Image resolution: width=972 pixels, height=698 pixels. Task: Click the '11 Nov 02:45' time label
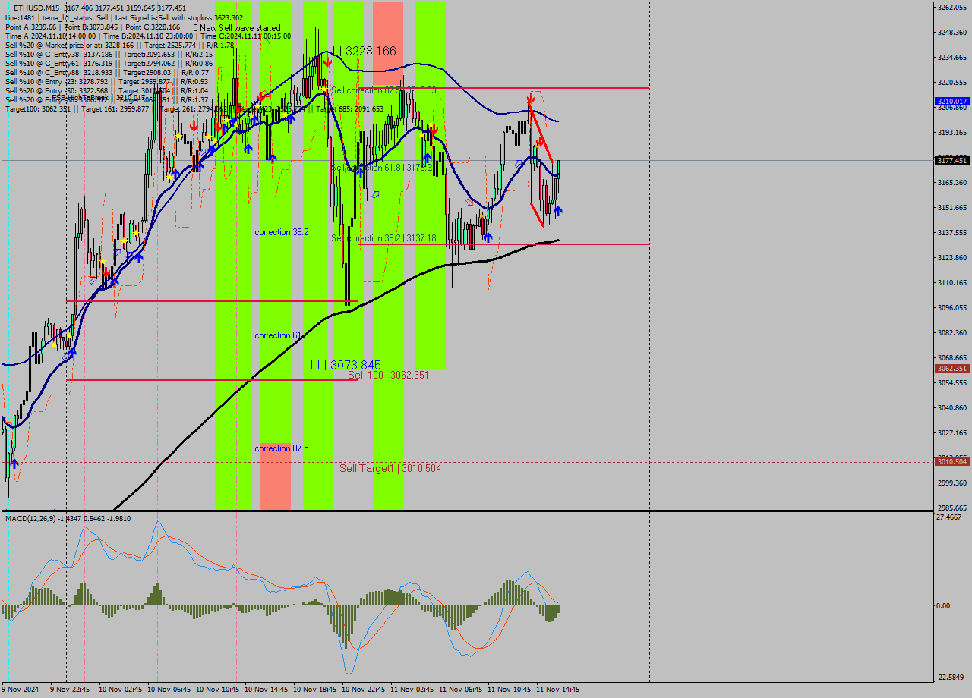(410, 690)
